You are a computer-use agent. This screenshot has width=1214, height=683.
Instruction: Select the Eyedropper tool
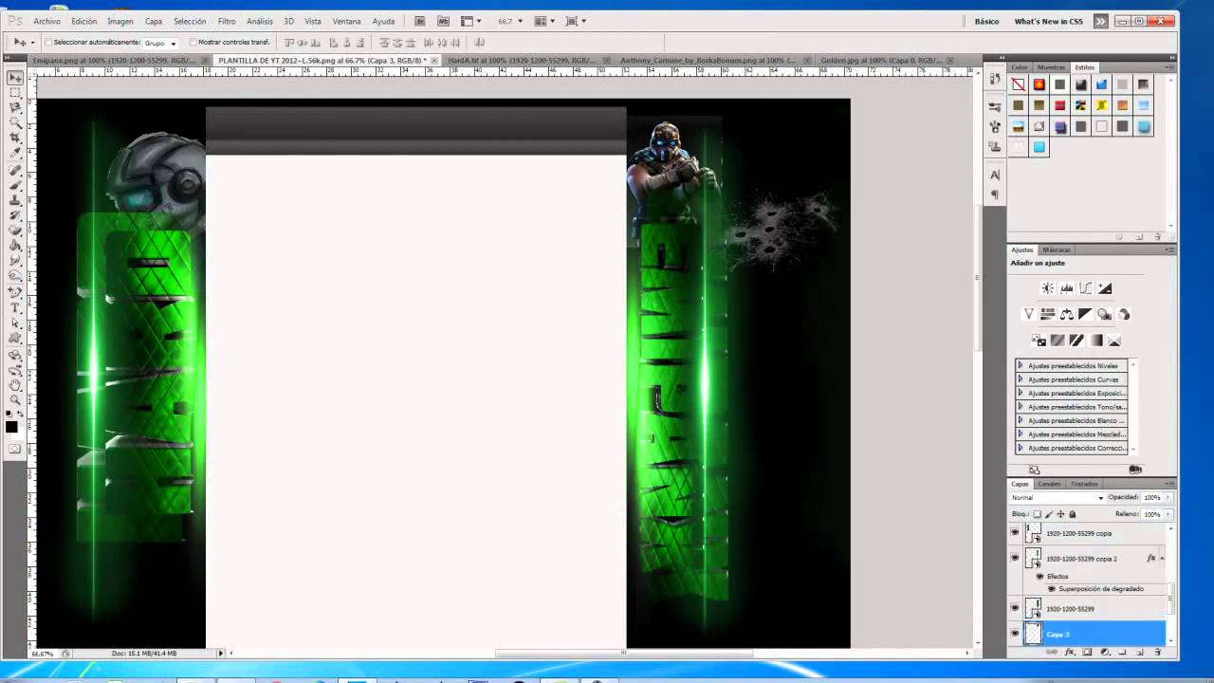pyautogui.click(x=16, y=154)
